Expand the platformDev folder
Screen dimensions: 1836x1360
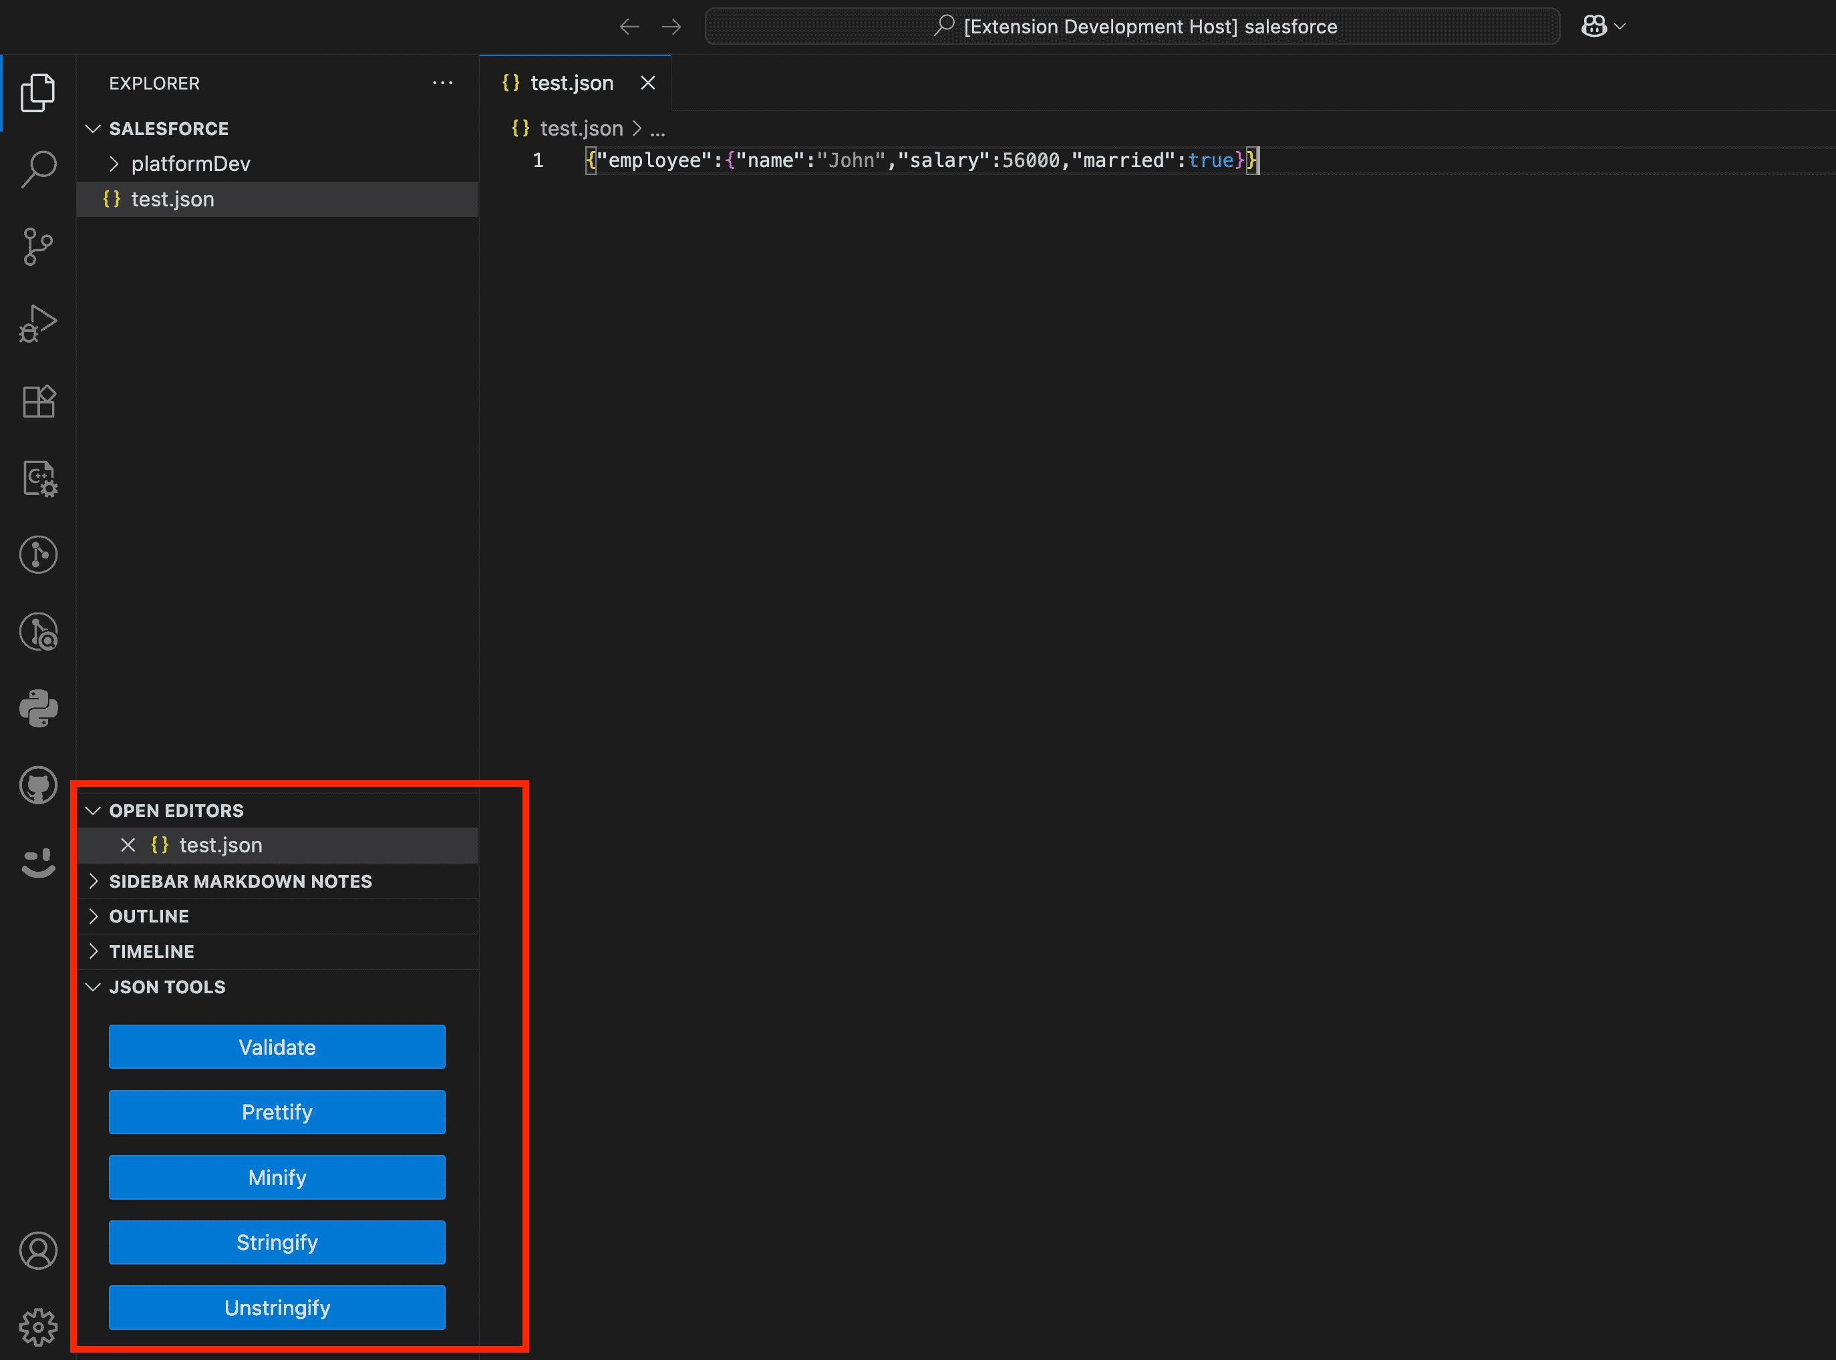point(190,164)
